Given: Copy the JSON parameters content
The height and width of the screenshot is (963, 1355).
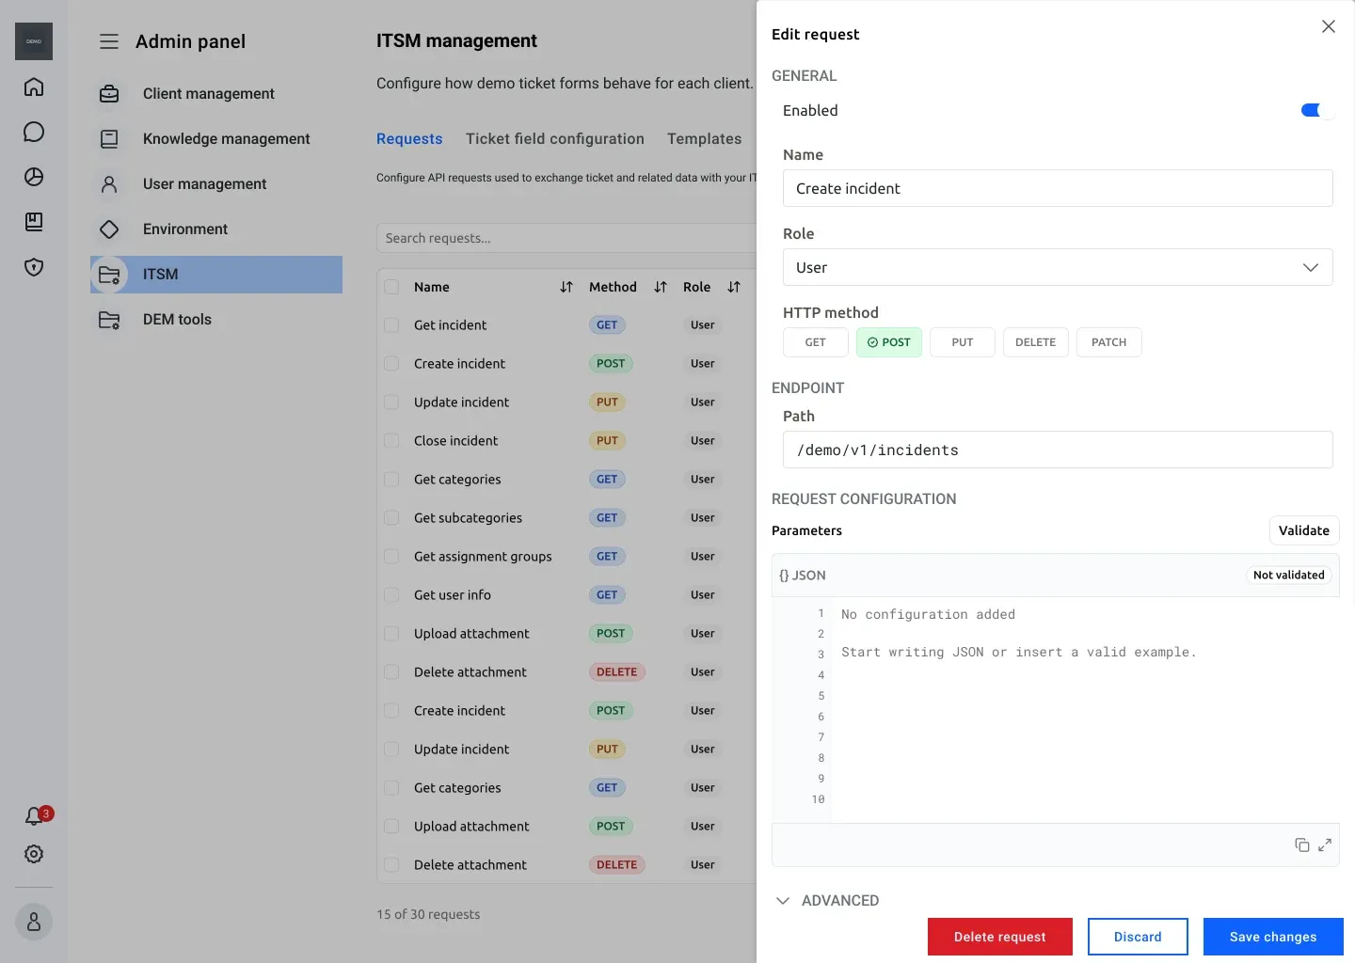Looking at the screenshot, I should click(x=1302, y=845).
